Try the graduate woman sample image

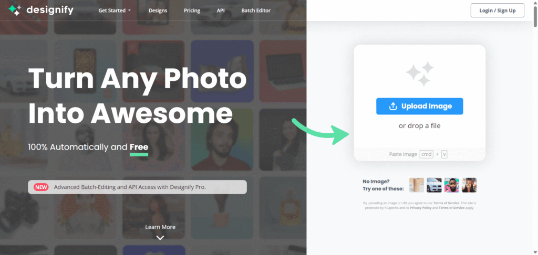[x=469, y=185]
